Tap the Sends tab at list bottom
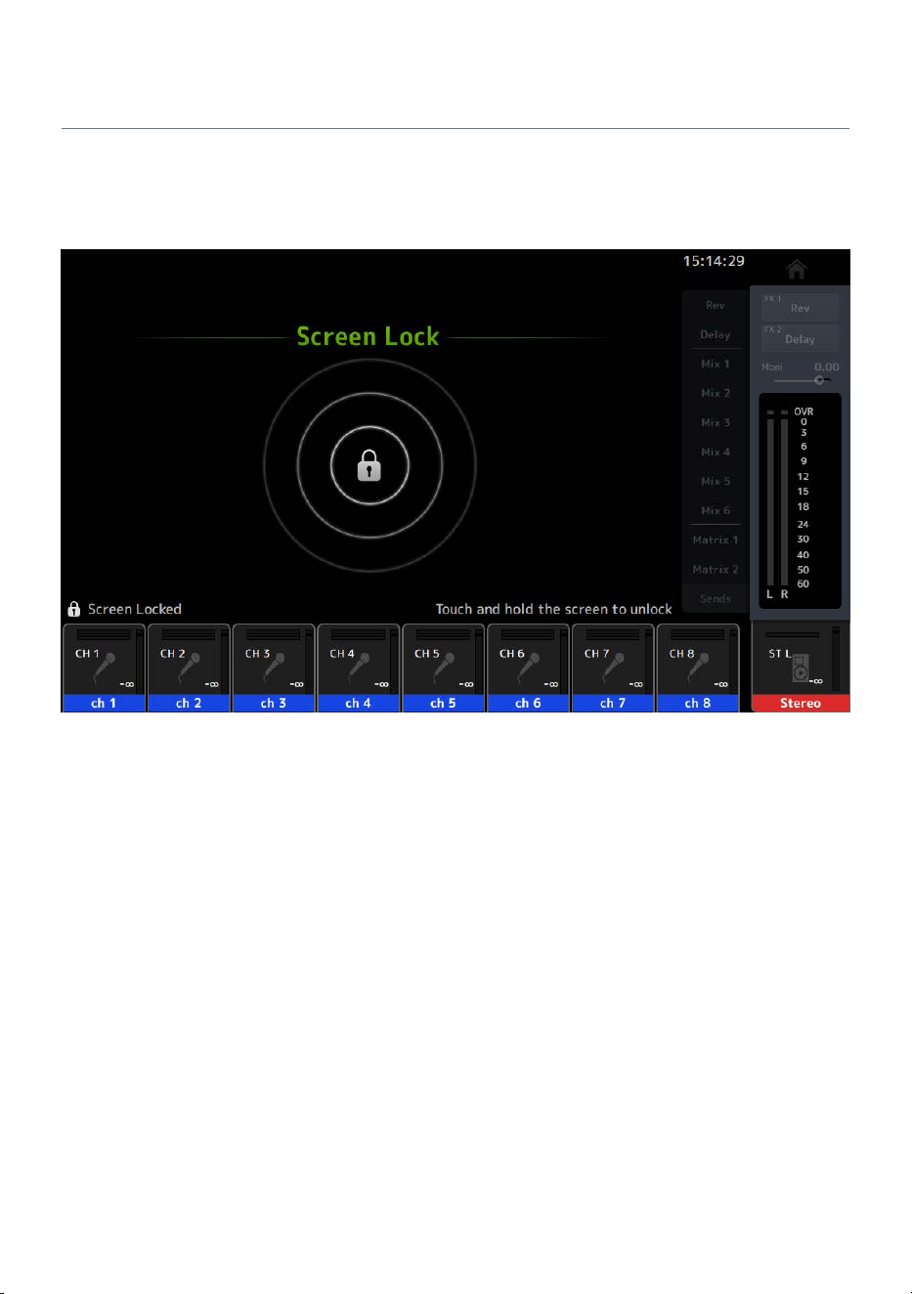912x1294 pixels. 715,598
